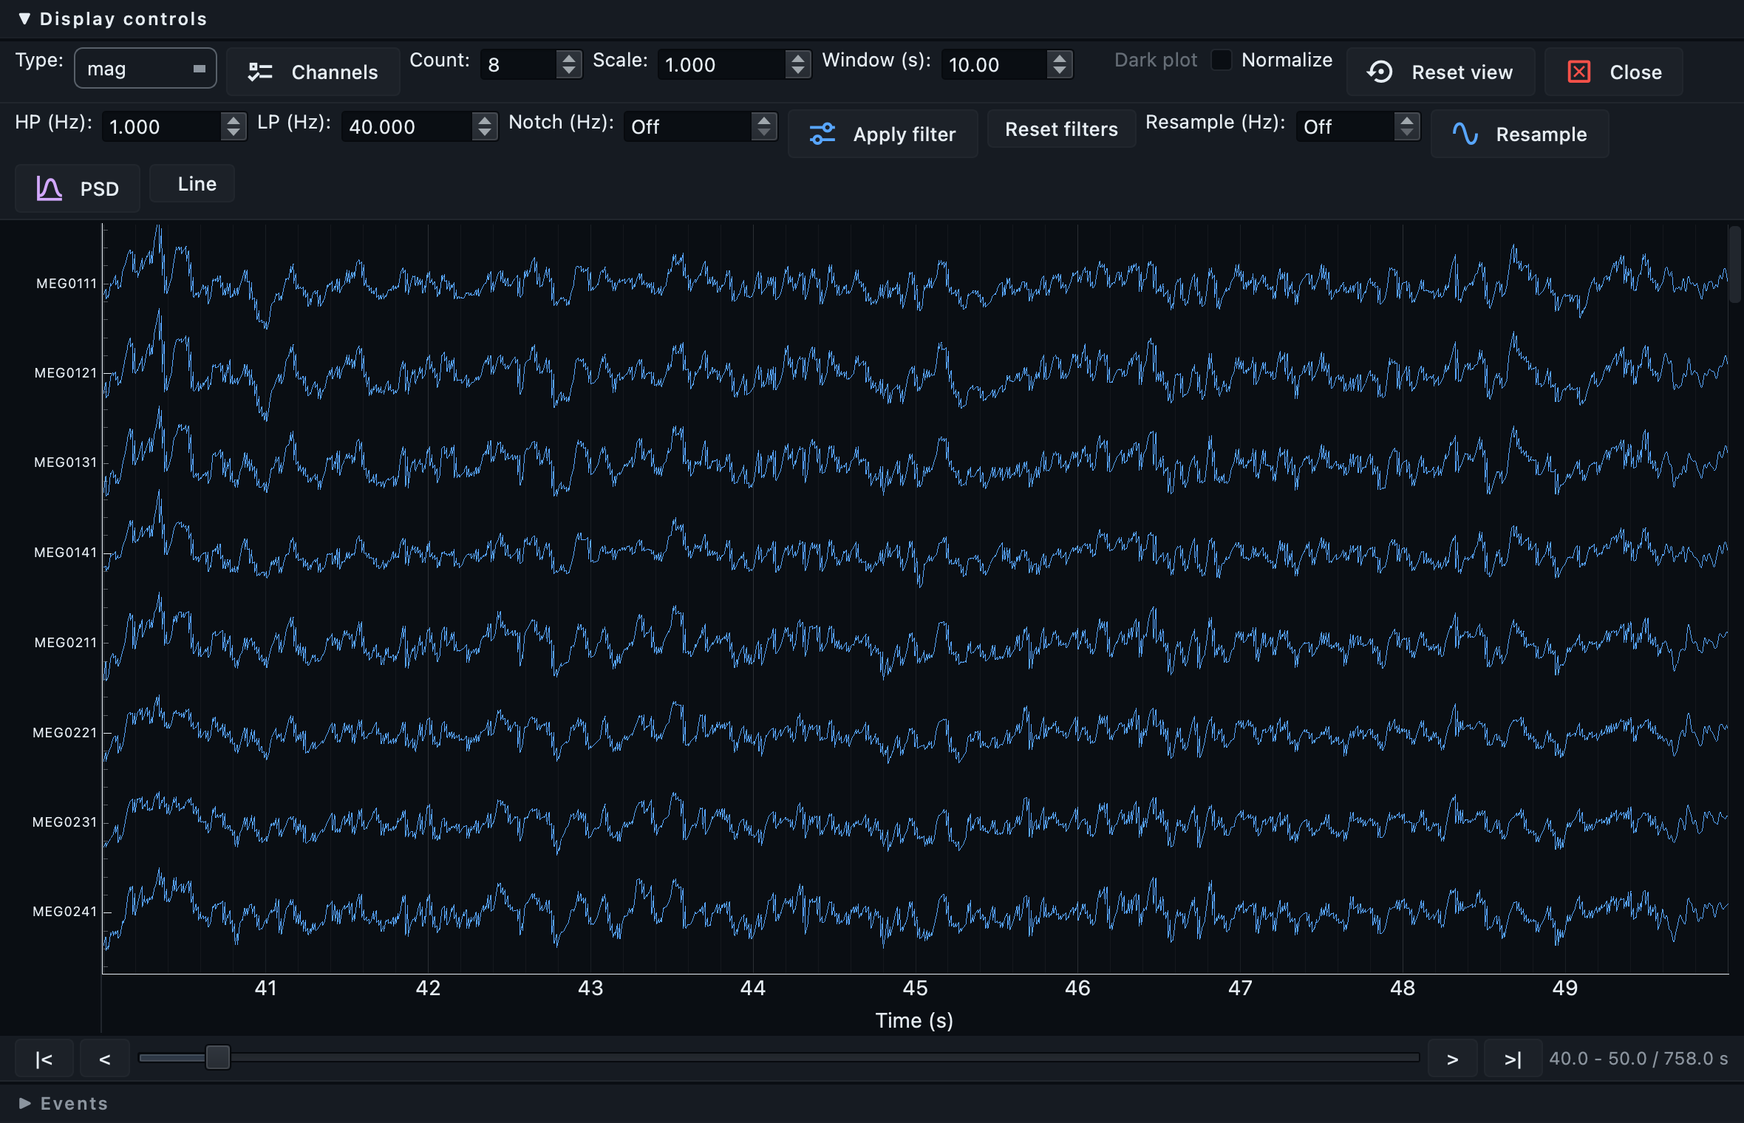This screenshot has height=1123, width=1744.
Task: Click the Window seconds input field
Action: pos(995,64)
